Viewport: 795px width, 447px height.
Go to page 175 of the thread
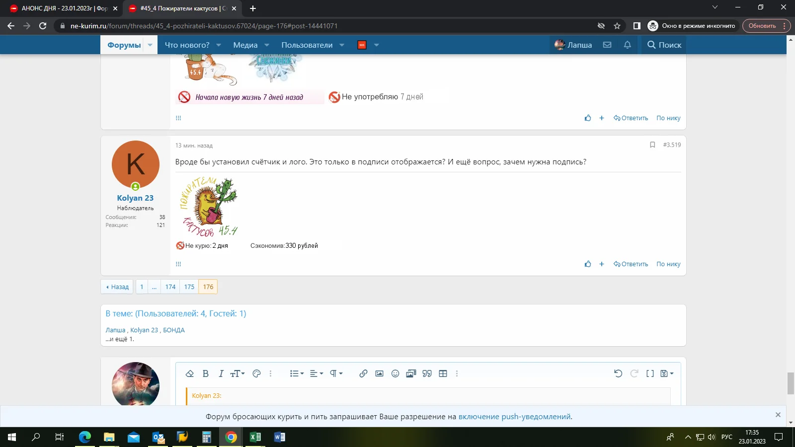tap(189, 287)
